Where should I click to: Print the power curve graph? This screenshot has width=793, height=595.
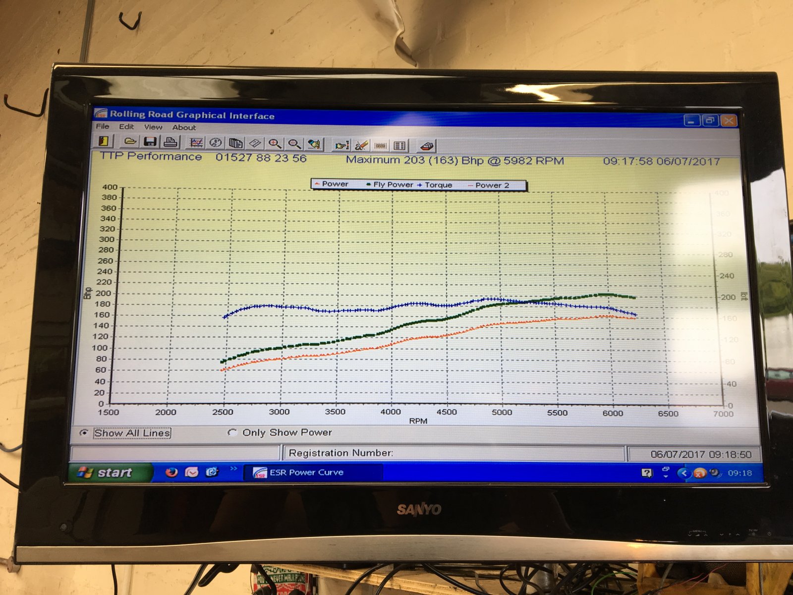170,142
